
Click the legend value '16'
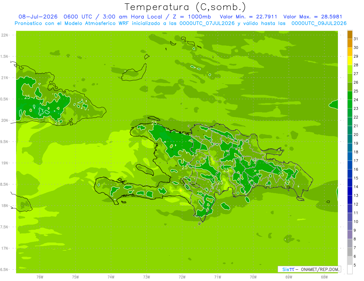tap(356, 169)
